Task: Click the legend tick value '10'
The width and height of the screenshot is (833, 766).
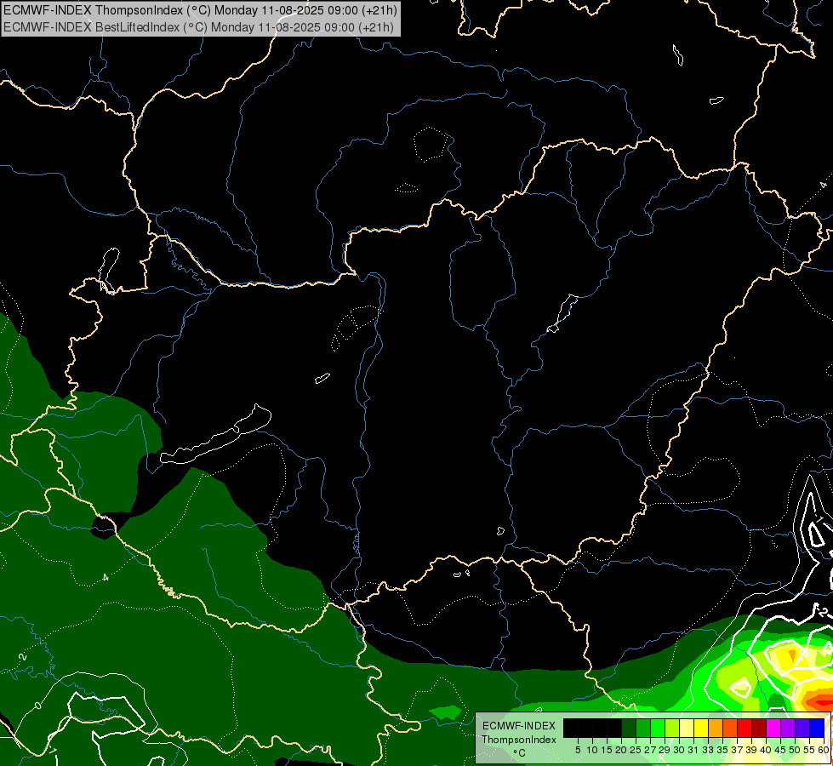Action: click(592, 750)
